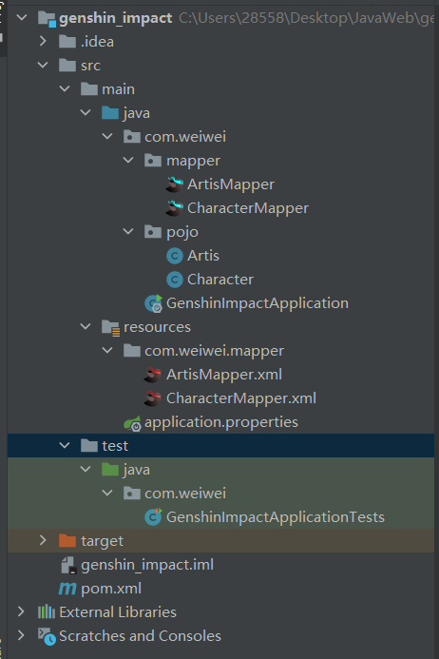The height and width of the screenshot is (659, 439).
Task: Click the CharacterMapper.xml red bird icon
Action: [x=152, y=398]
